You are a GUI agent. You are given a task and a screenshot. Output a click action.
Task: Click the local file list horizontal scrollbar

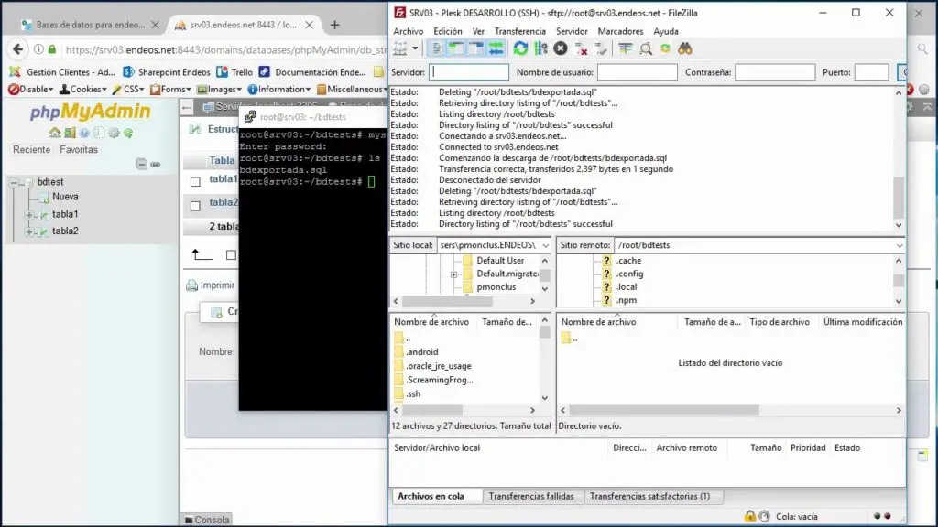point(432,411)
